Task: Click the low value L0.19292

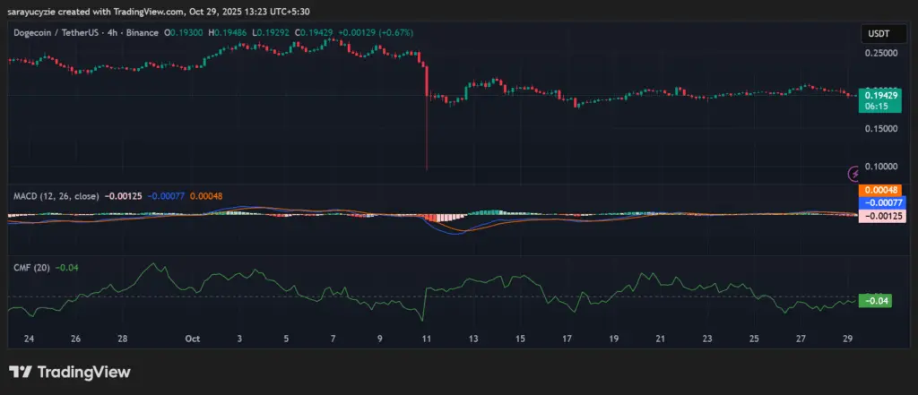Action: (271, 33)
